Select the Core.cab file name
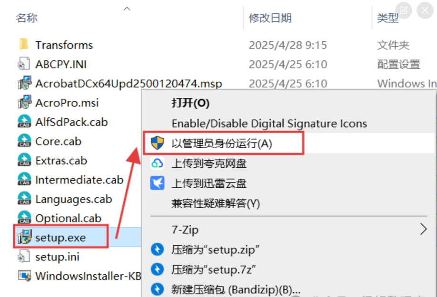437x297 pixels. tap(58, 141)
